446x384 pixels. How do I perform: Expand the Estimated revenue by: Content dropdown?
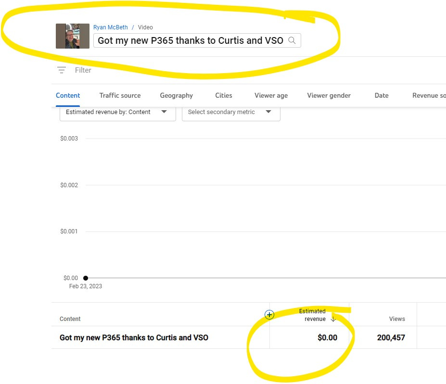click(118, 112)
